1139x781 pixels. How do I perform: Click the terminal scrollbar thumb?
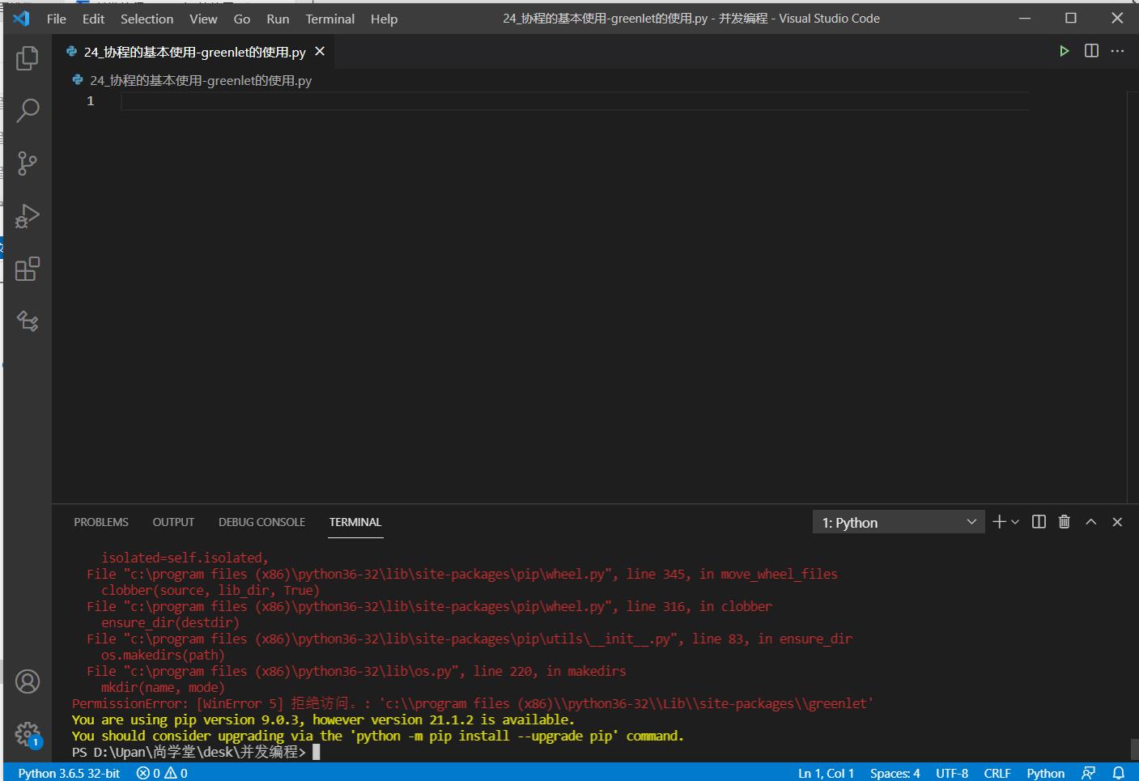point(1134,749)
